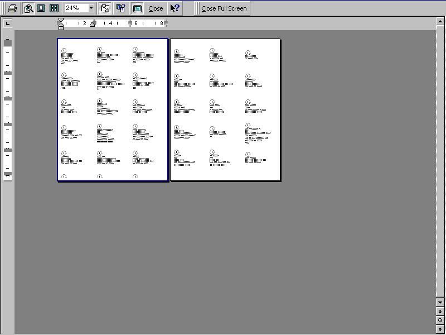Viewport: 446px width, 335px height.
Task: Select the first page thumbnail in preview
Action: point(113,110)
